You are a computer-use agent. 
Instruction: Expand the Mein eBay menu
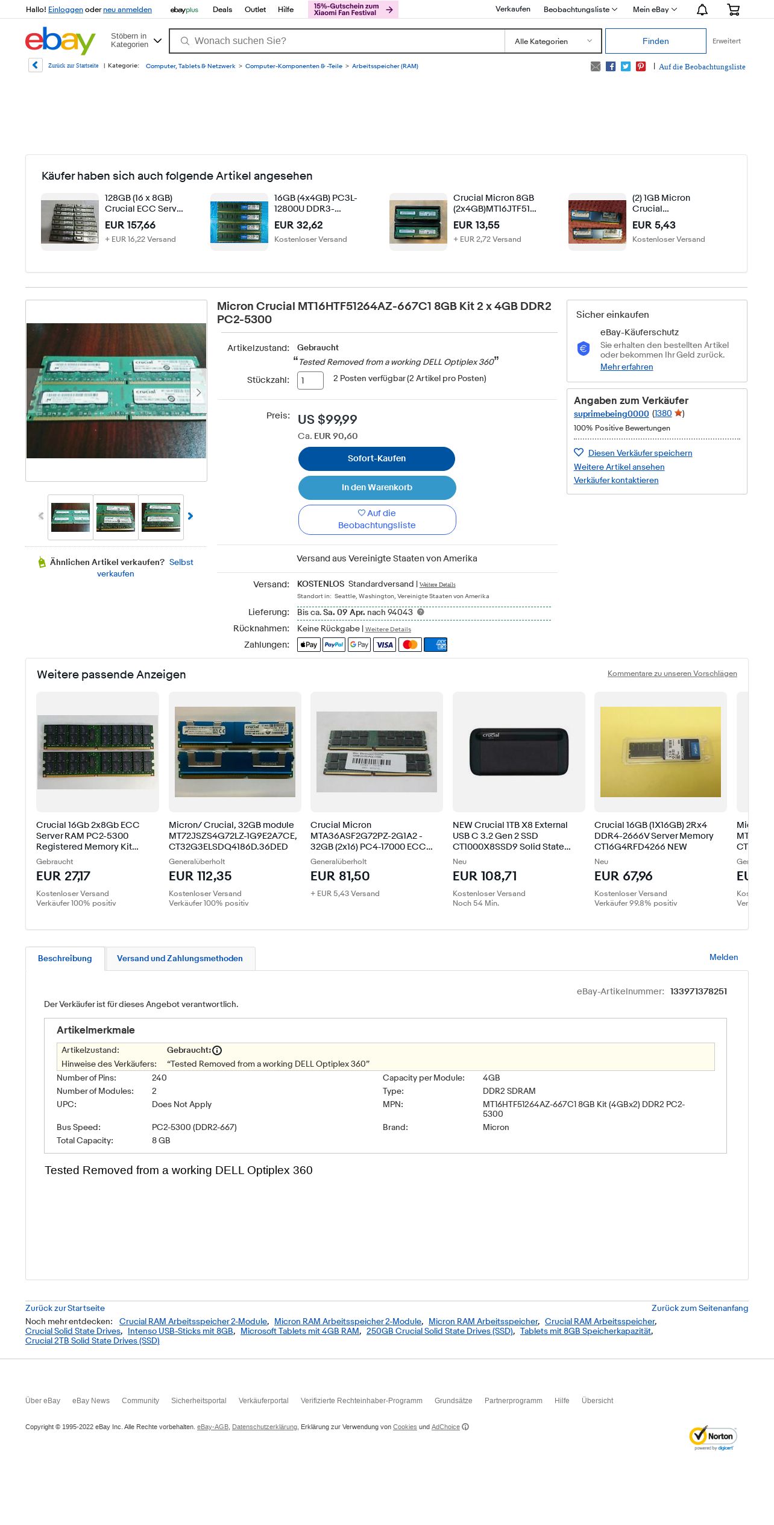point(655,10)
